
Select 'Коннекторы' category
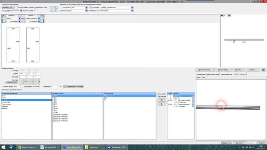coord(26,102)
